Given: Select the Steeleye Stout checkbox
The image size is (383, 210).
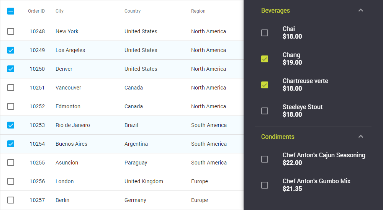Looking at the screenshot, I should (265, 111).
